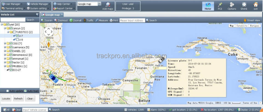Open the System setting menu
Image resolution: width=263 pixels, height=112 pixels.
pos(38,9)
